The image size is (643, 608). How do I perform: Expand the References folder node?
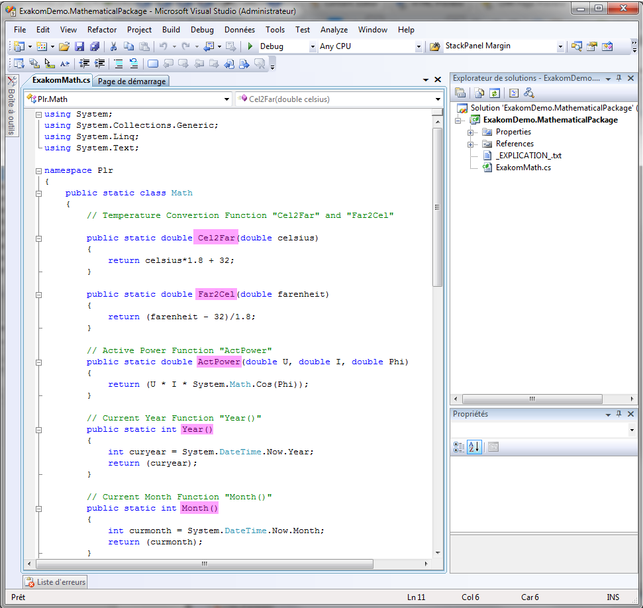pos(470,144)
